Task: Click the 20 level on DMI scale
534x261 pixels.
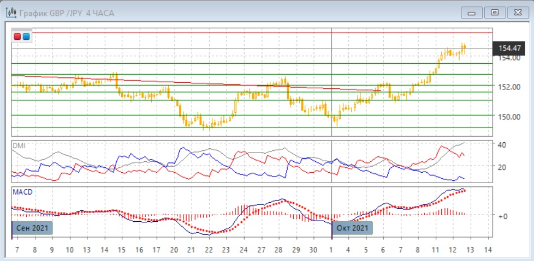Action: [x=502, y=167]
